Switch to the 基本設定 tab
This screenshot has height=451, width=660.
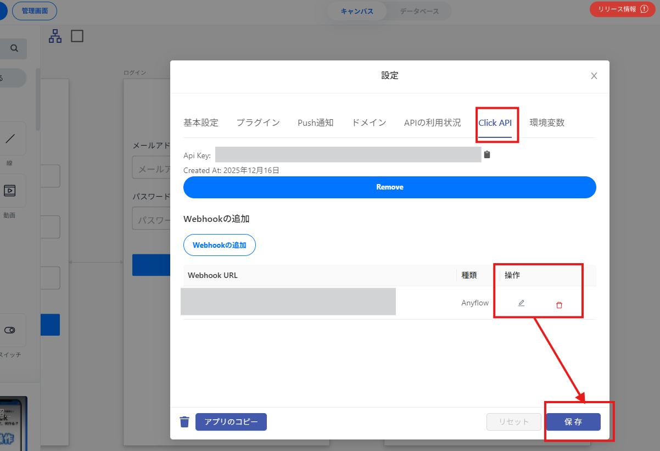coord(201,123)
